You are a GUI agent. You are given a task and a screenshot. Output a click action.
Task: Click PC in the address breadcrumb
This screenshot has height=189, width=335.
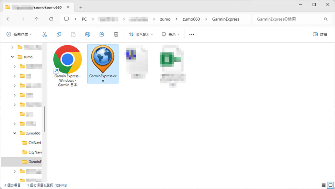pos(84,19)
